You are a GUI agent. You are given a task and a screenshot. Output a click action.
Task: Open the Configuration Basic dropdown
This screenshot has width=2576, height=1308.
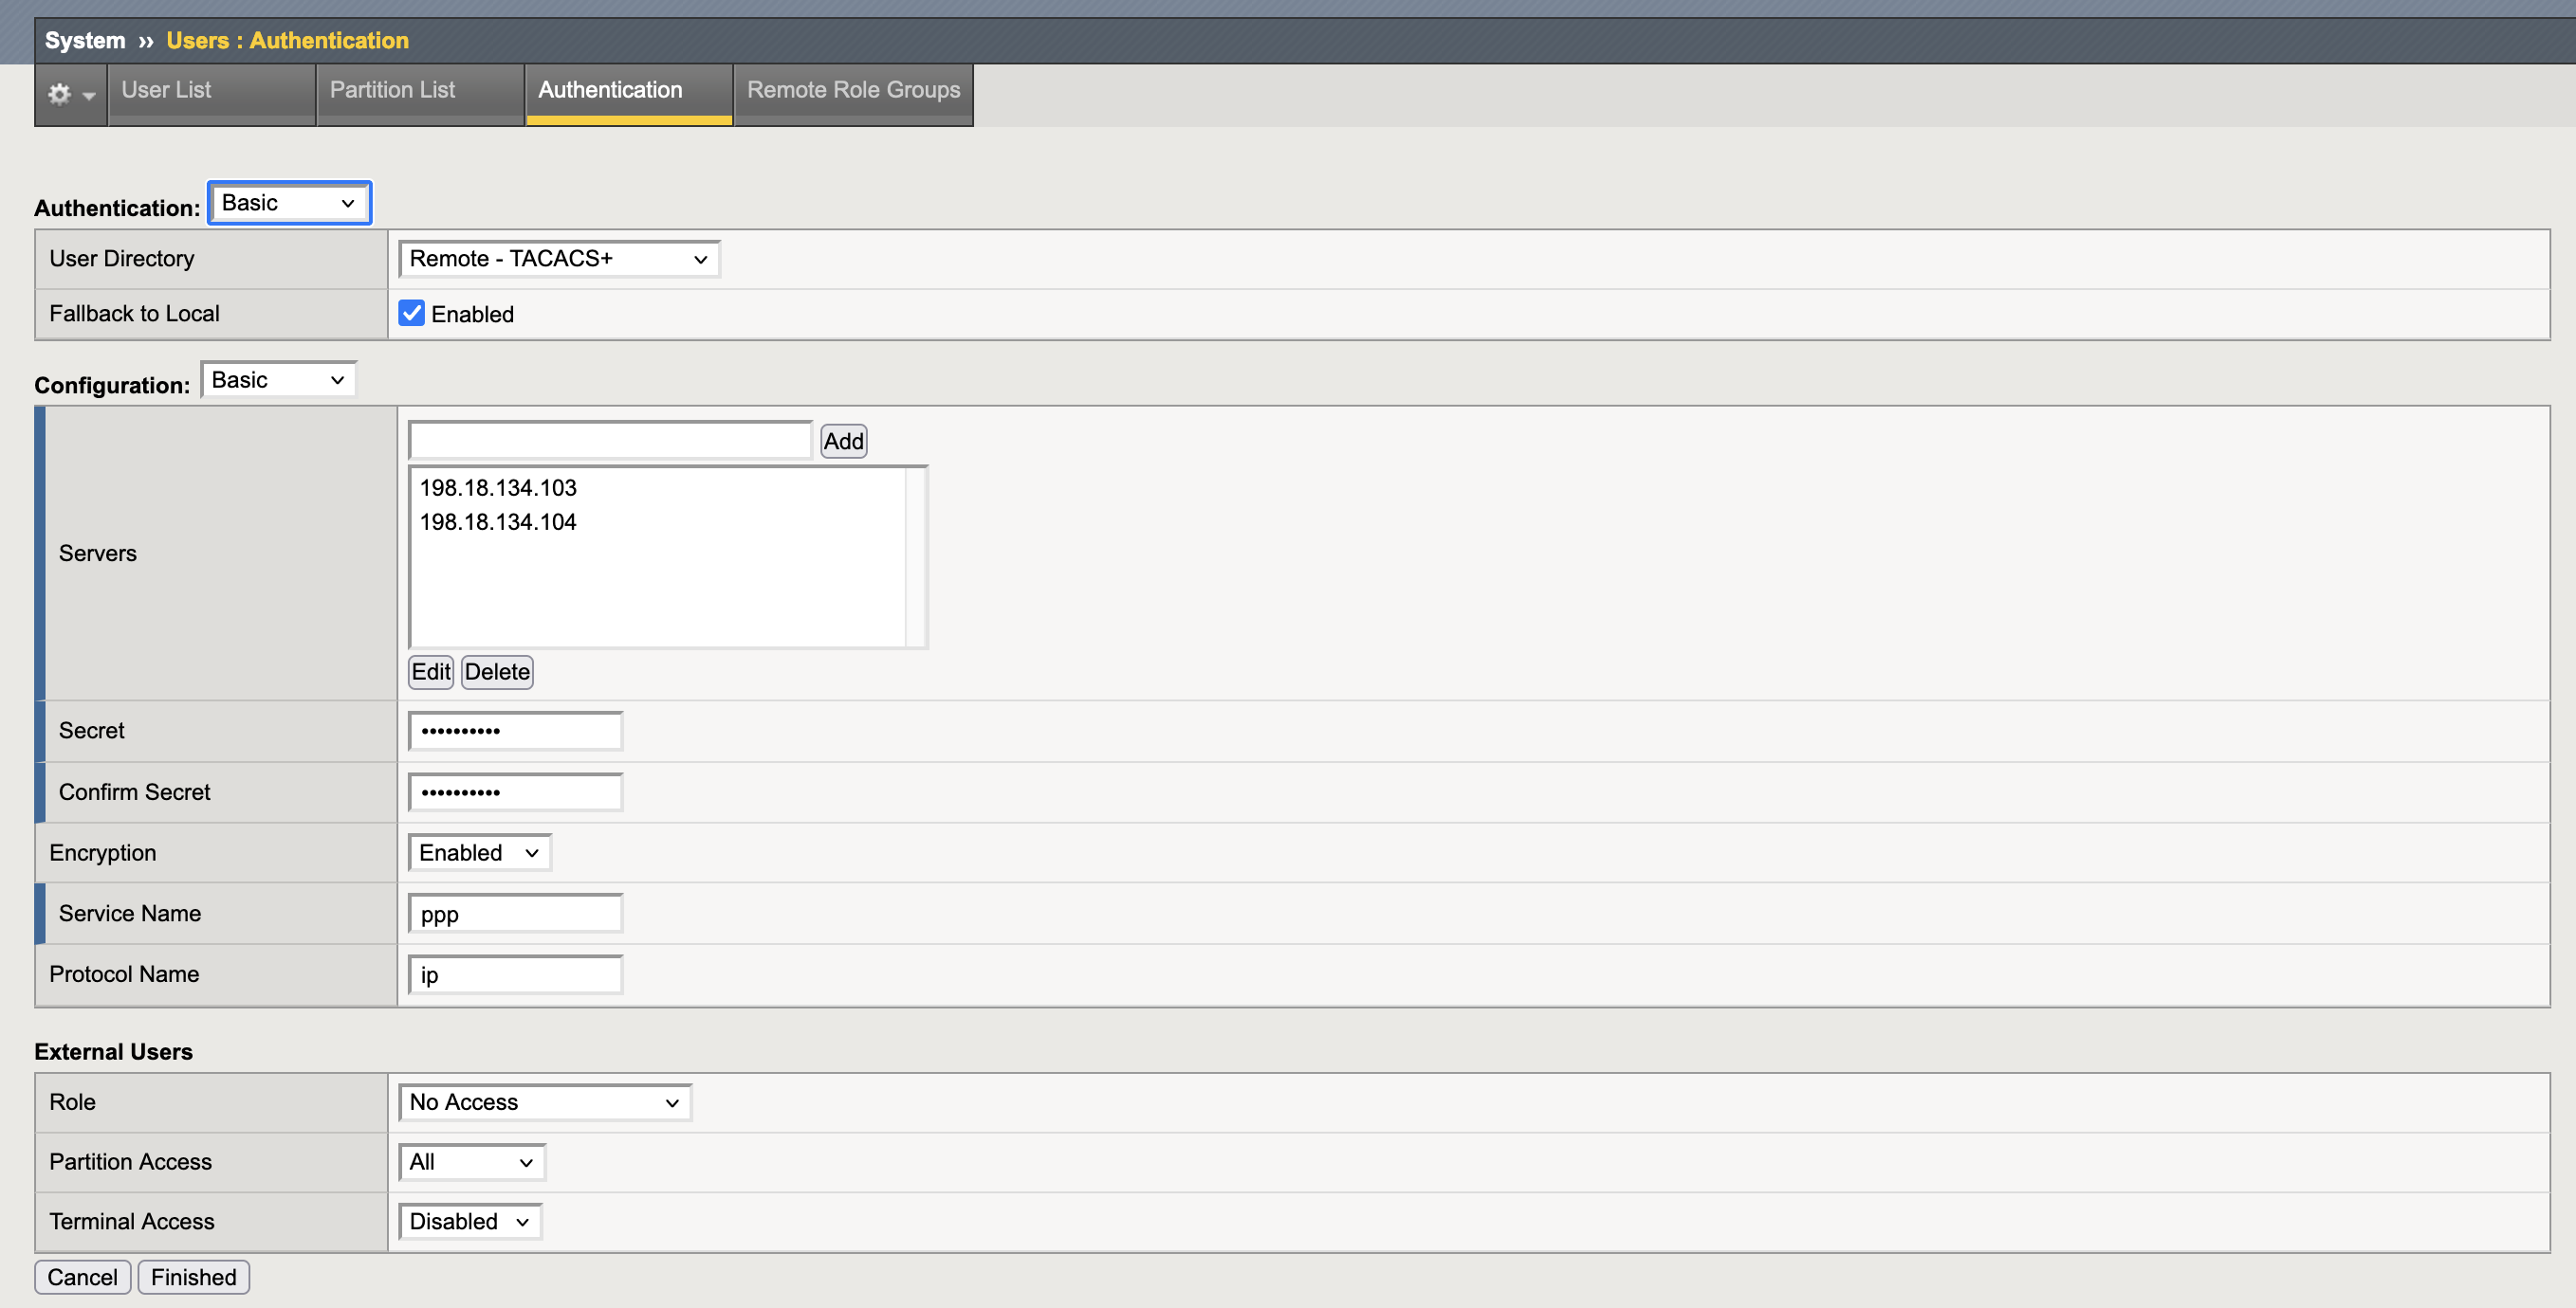click(x=277, y=380)
